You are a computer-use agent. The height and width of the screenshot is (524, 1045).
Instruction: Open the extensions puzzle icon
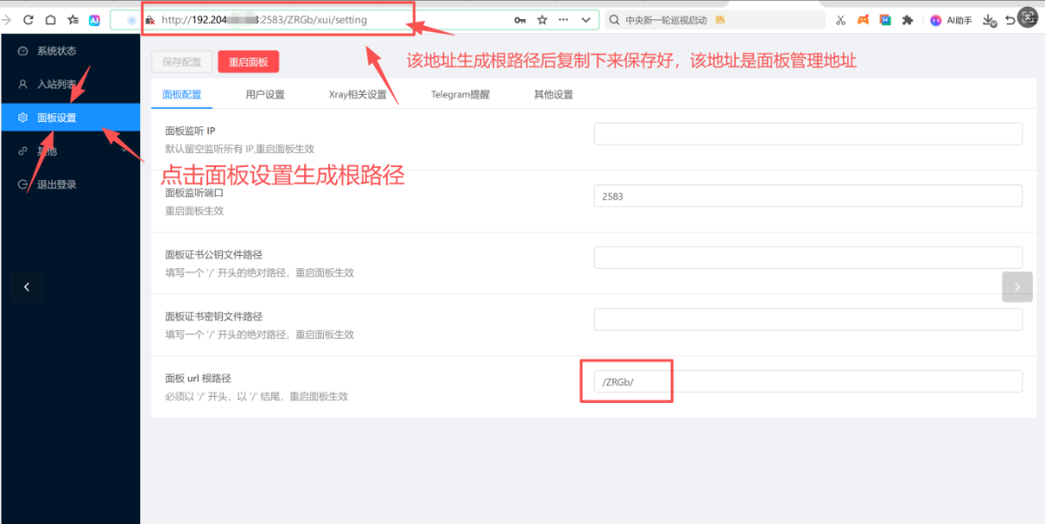tap(907, 19)
